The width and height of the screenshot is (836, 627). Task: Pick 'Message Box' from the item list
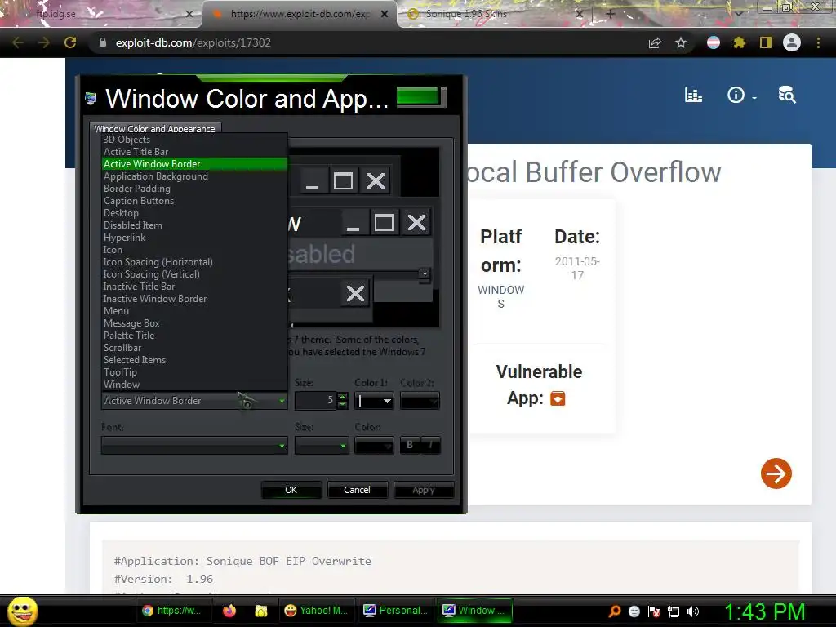[194, 323]
